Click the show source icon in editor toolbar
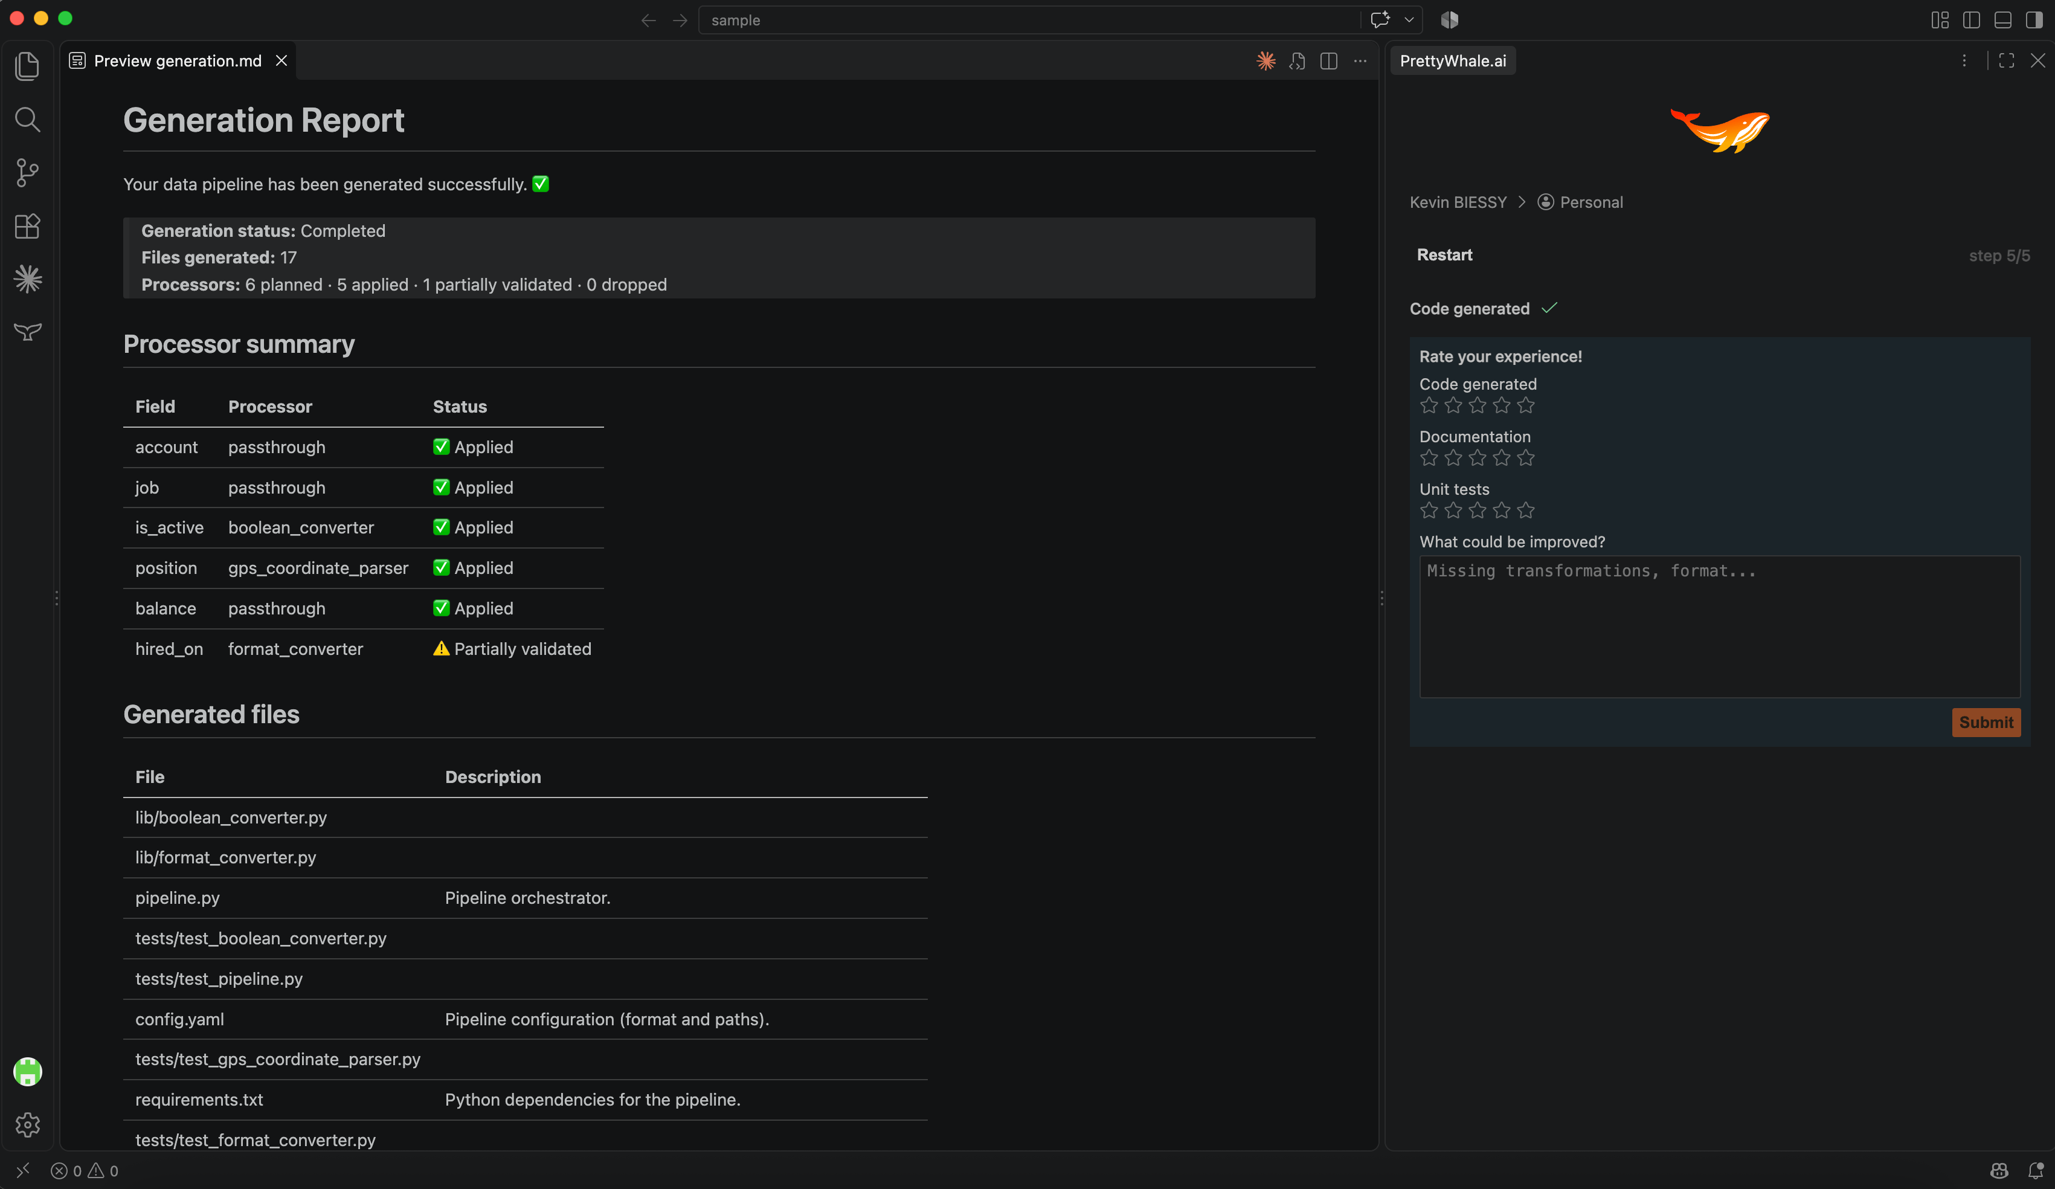The height and width of the screenshot is (1189, 2055). click(x=1298, y=61)
